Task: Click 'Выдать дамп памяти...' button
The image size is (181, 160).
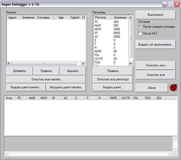Action: point(26,87)
